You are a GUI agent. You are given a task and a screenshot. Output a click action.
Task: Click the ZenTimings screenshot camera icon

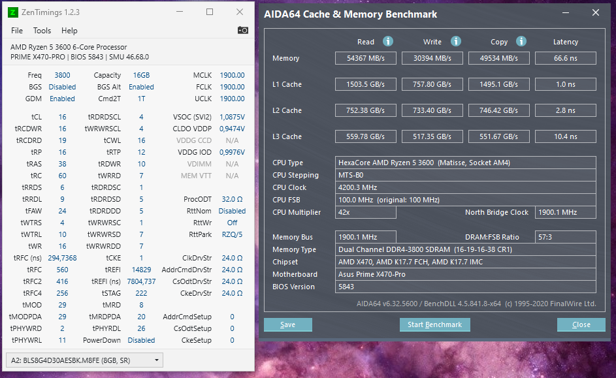243,30
